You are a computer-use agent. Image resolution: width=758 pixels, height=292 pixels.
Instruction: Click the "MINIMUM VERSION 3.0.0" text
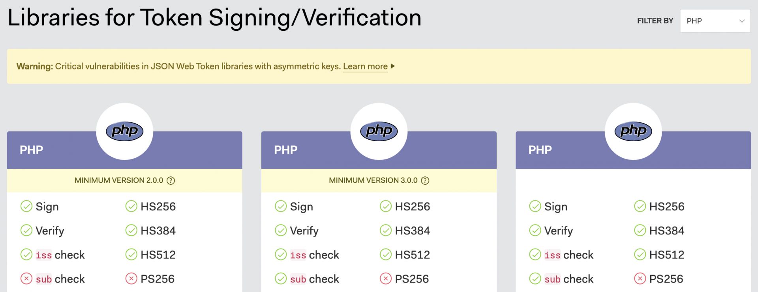coord(373,180)
